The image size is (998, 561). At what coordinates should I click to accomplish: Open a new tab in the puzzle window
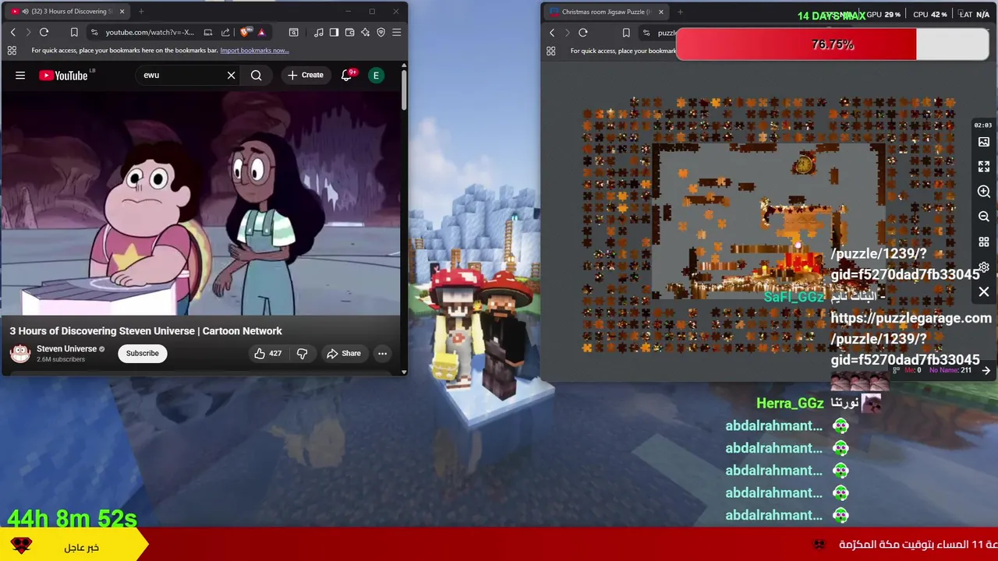680,12
